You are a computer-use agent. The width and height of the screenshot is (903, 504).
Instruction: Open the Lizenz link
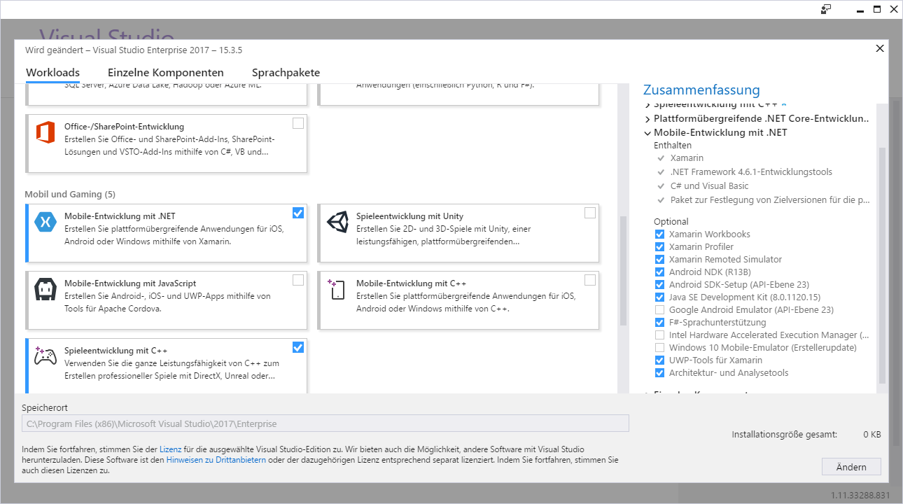(x=170, y=449)
